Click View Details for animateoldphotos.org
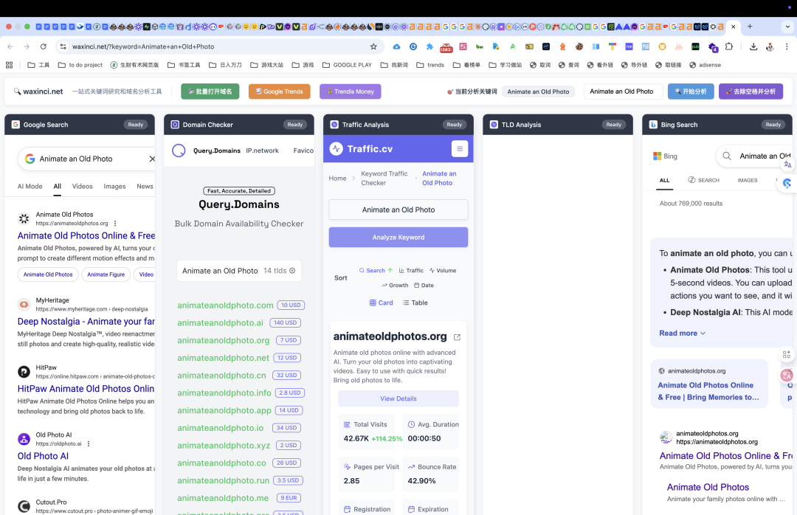Screen dimensions: 797x515 coord(398,398)
